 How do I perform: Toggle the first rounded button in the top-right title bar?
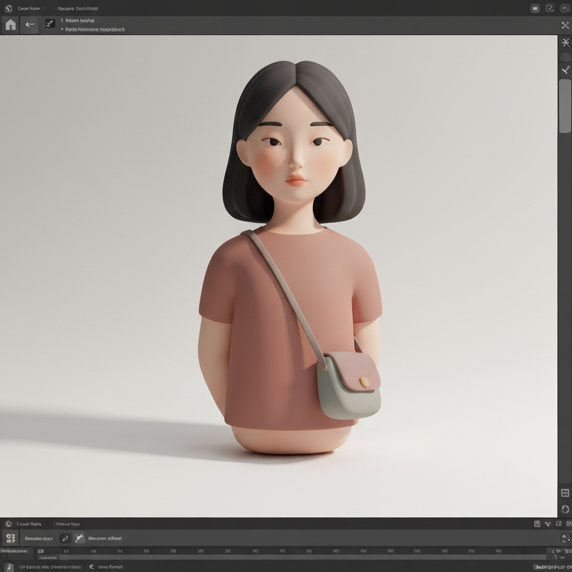[535, 8]
